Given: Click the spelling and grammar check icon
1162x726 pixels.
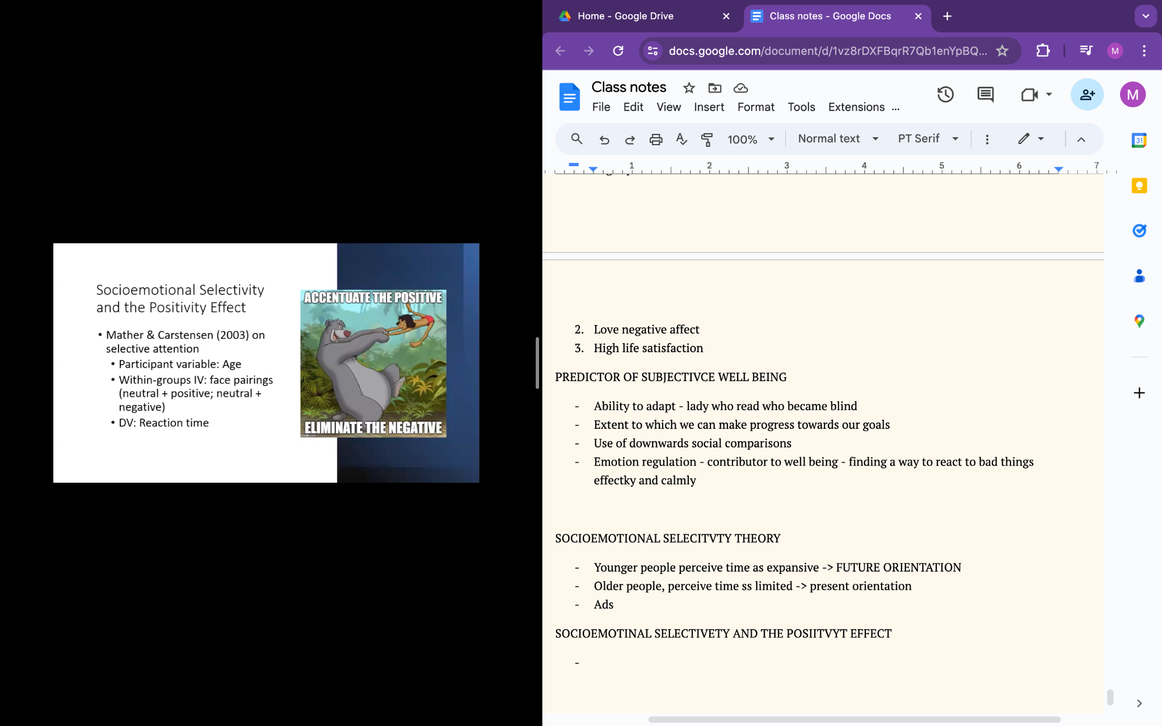Looking at the screenshot, I should click(681, 140).
